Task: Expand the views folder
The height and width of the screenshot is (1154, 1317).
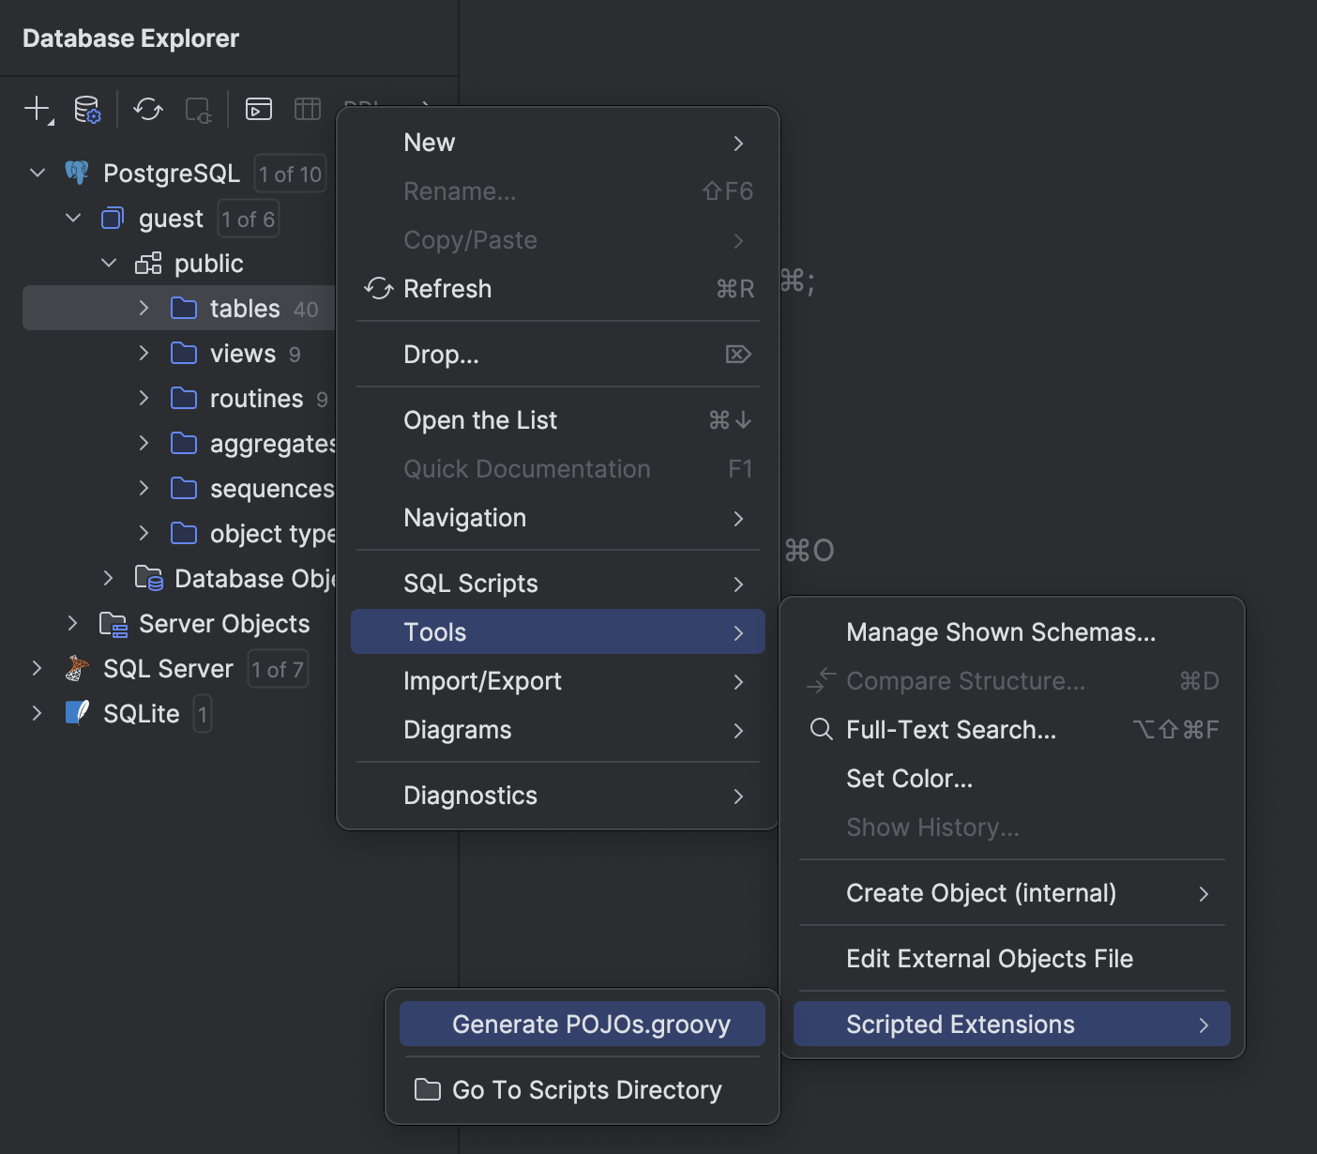Action: pos(144,353)
